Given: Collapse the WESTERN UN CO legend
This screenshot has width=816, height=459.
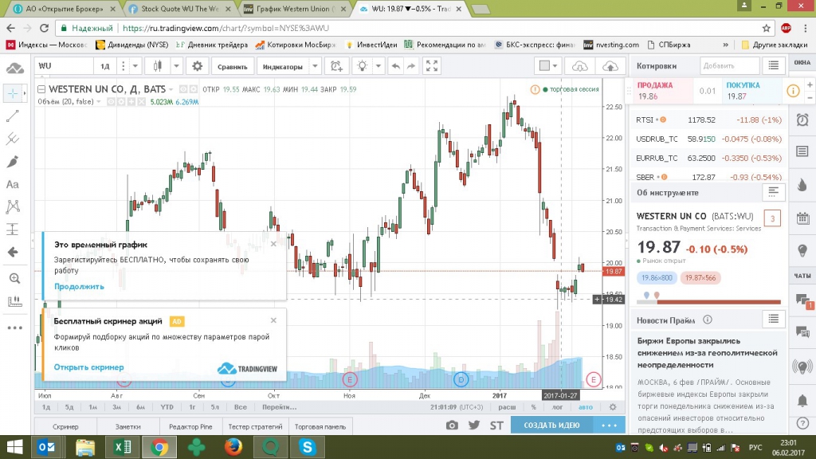Looking at the screenshot, I should coord(42,89).
